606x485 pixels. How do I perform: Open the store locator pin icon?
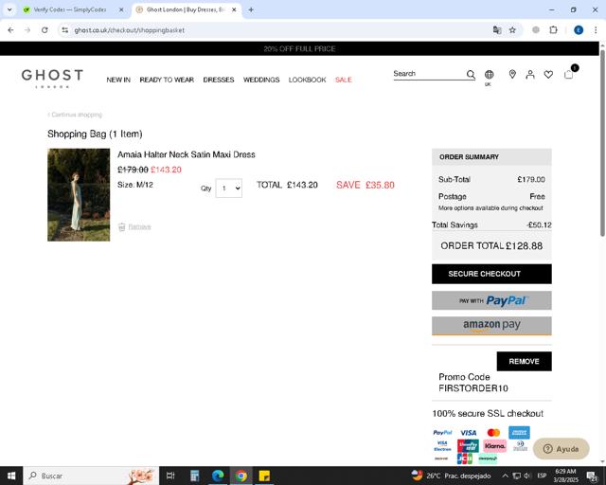512,74
